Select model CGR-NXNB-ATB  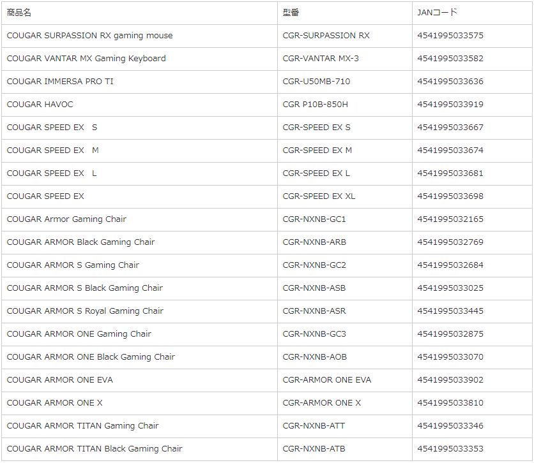[314, 449]
